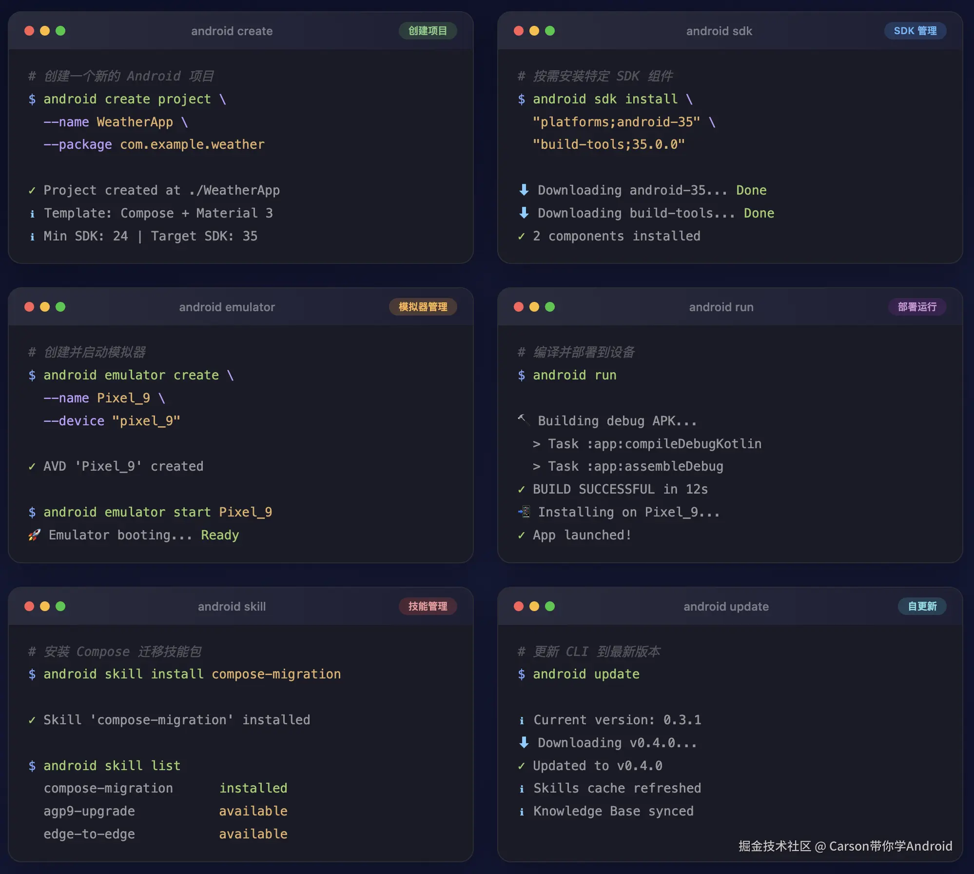
Task: Click download arrow beside Downloading v0.4.0
Action: point(524,742)
